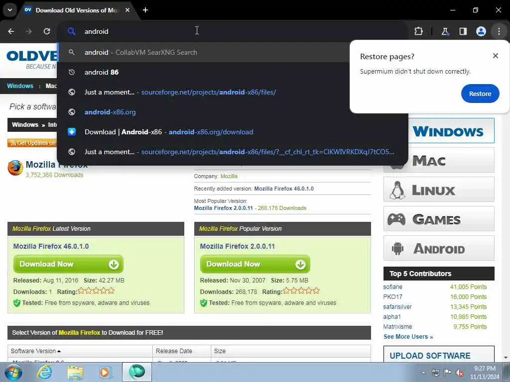Open the Windows Start button
The image size is (510, 382).
tap(13, 372)
